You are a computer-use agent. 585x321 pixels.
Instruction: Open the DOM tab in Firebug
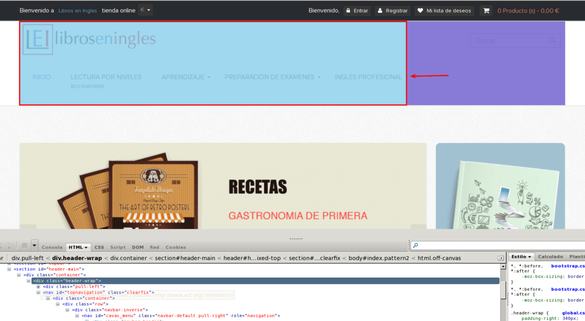click(138, 247)
